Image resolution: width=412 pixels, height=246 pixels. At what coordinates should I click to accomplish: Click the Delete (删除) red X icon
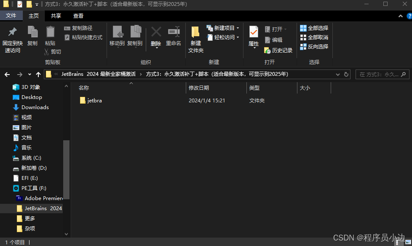[156, 32]
